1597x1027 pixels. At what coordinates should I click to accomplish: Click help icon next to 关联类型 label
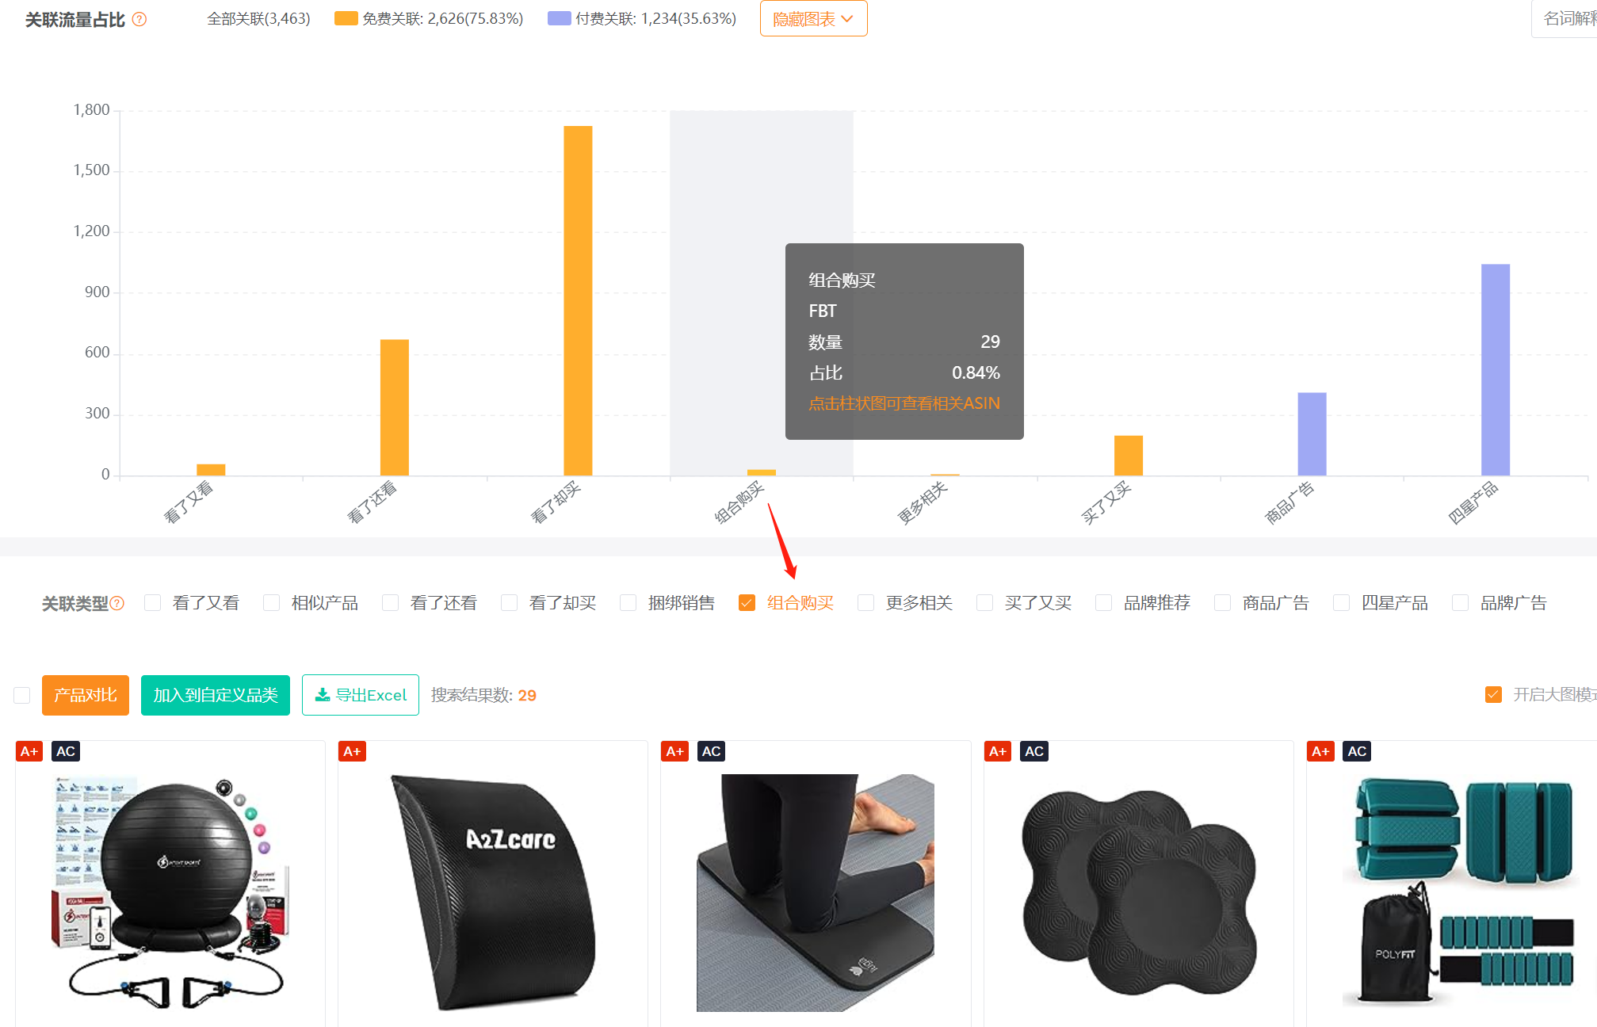pos(117,603)
